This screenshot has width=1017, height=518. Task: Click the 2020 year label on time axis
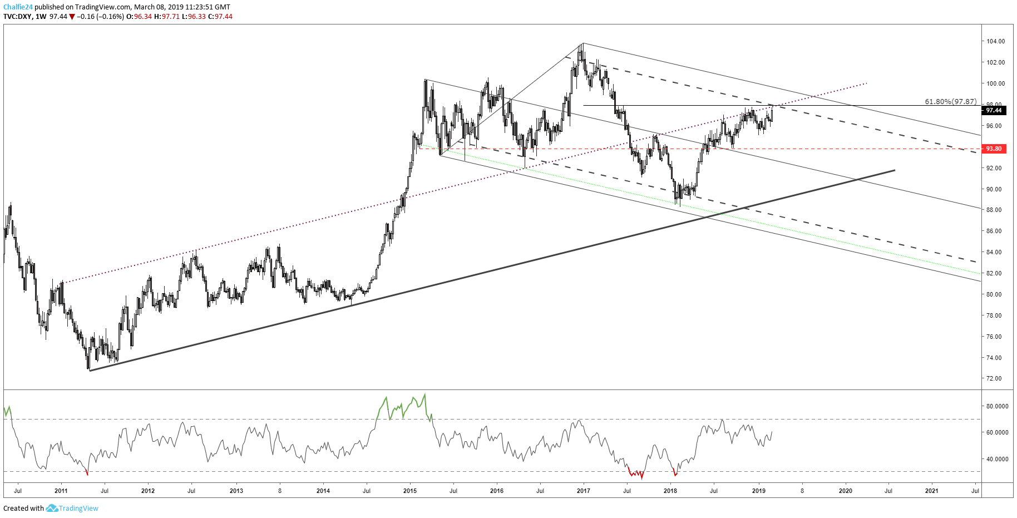click(x=846, y=491)
